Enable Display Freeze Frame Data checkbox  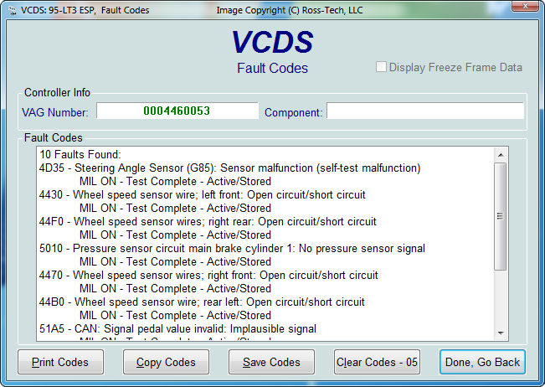pyautogui.click(x=381, y=67)
